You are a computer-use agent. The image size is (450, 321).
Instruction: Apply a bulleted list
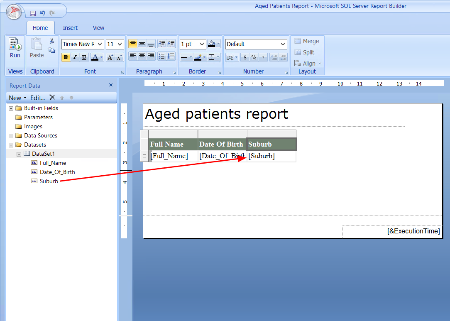coord(162,56)
